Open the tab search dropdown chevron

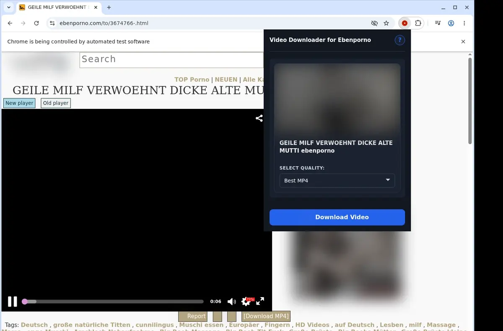point(8,7)
